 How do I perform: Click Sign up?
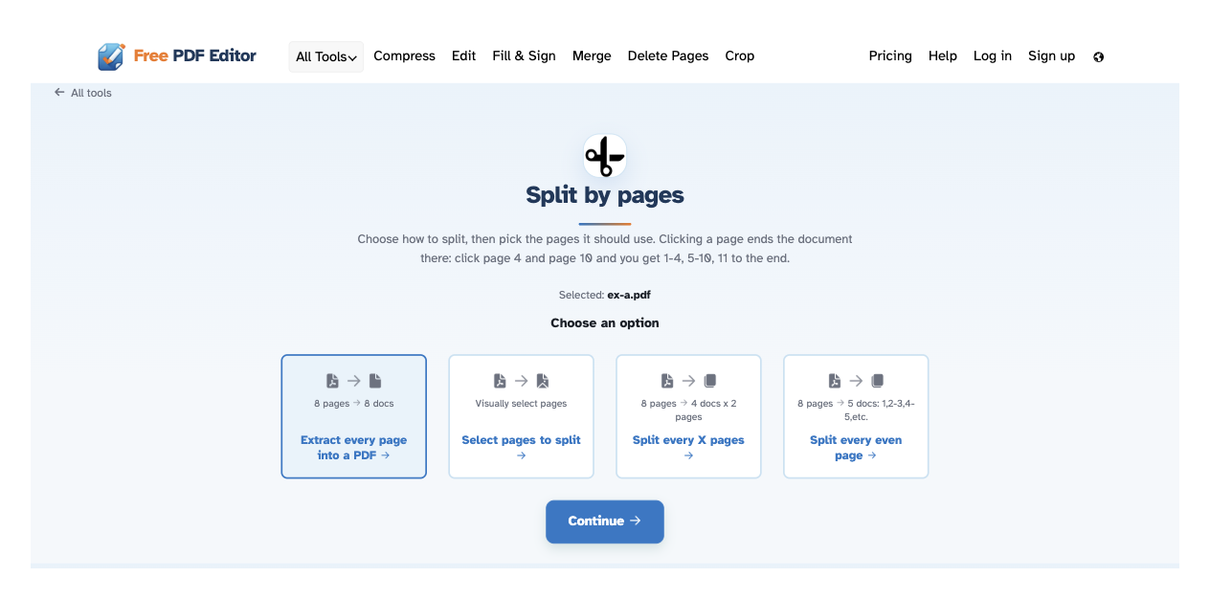coord(1051,56)
